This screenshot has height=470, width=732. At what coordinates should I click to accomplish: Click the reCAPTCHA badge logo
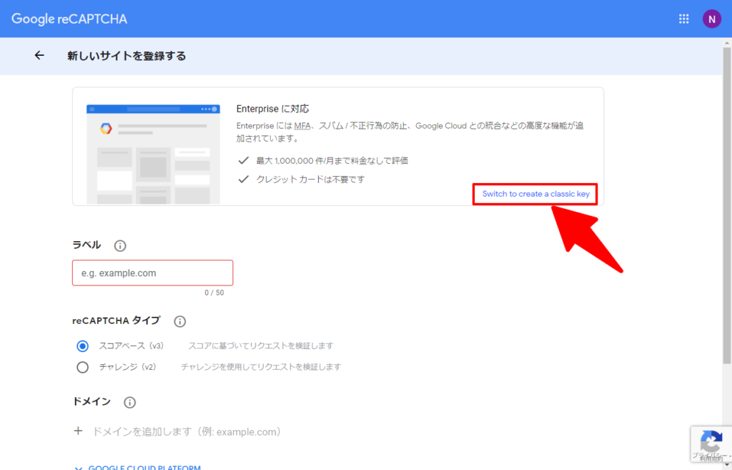click(x=711, y=441)
